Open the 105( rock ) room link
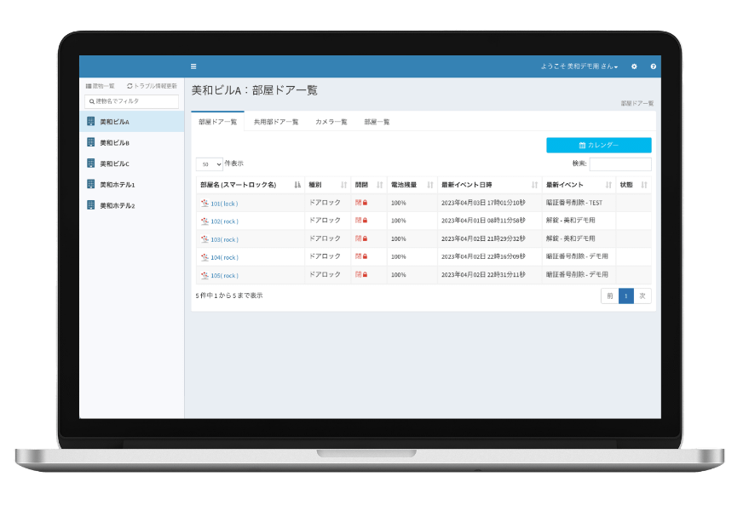The image size is (743, 511). tap(224, 275)
